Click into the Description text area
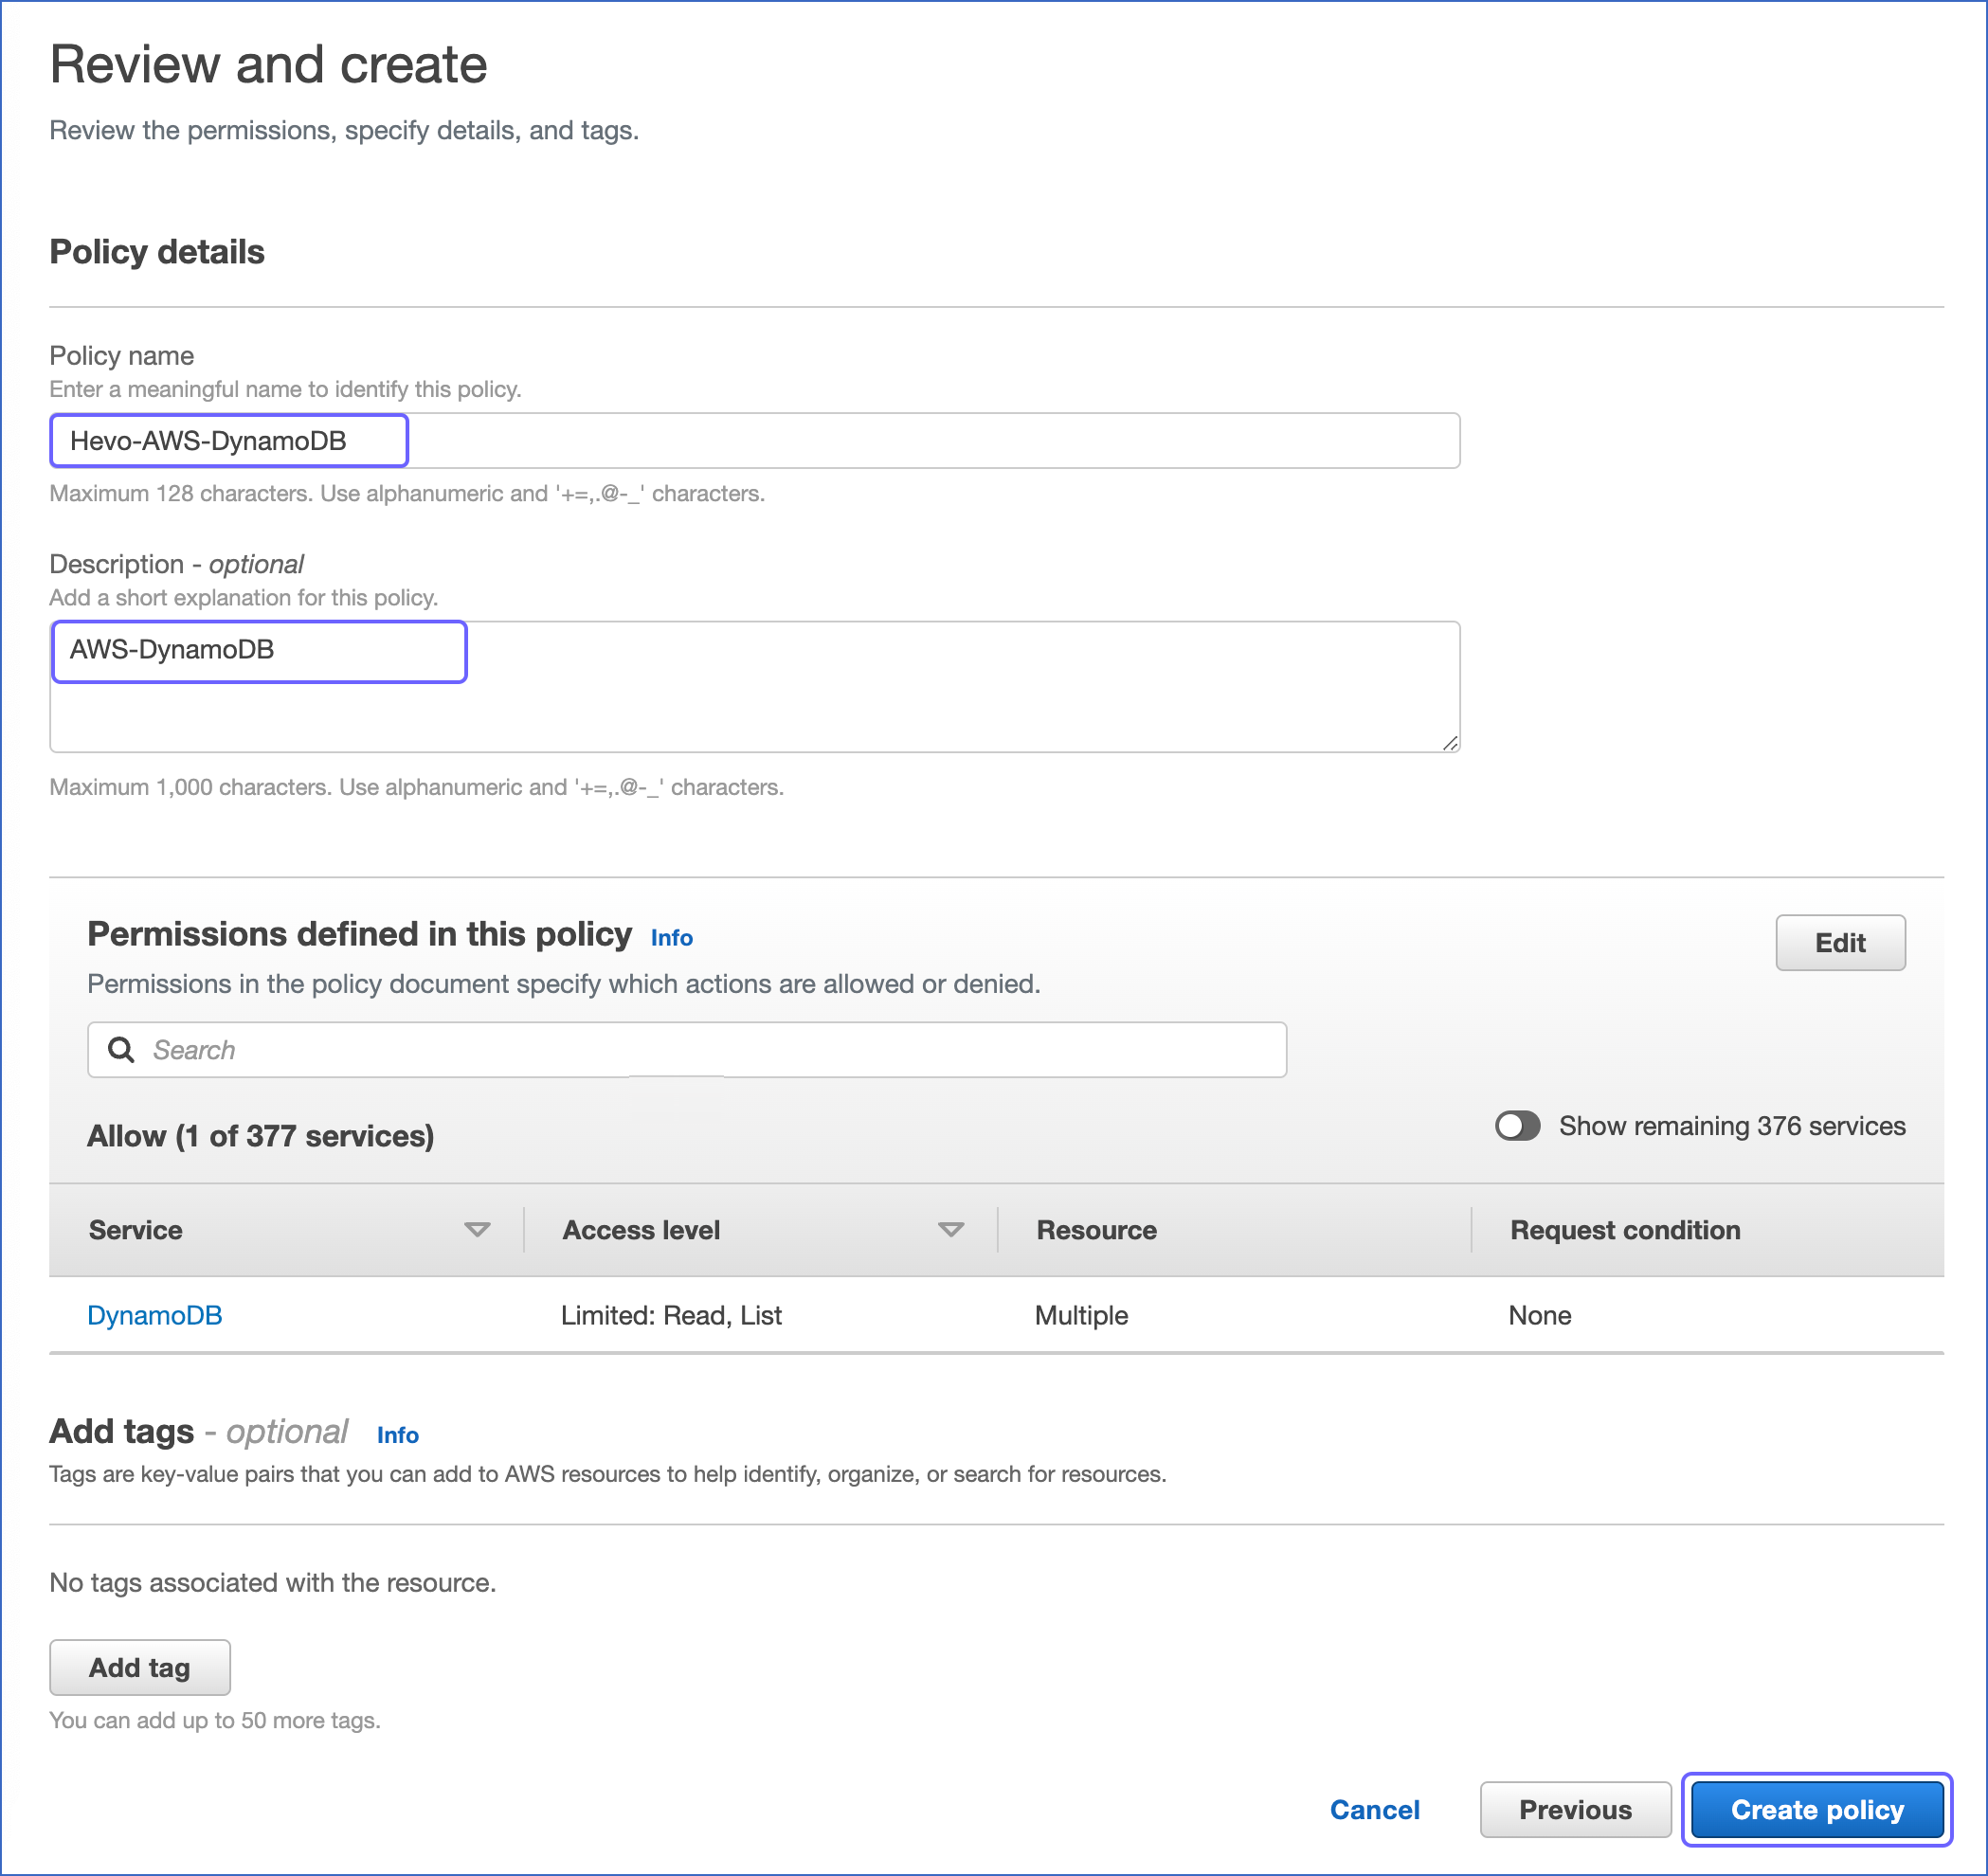 (x=755, y=686)
